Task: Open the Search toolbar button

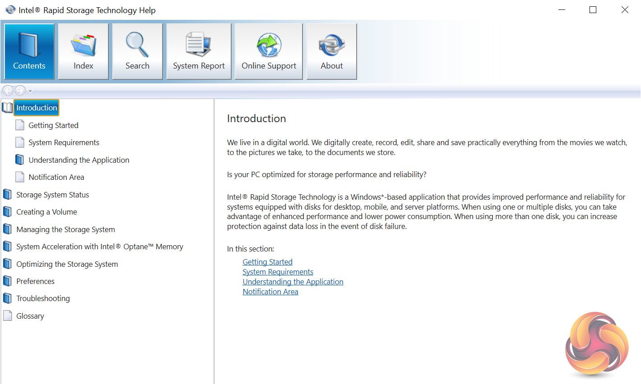Action: pos(138,51)
